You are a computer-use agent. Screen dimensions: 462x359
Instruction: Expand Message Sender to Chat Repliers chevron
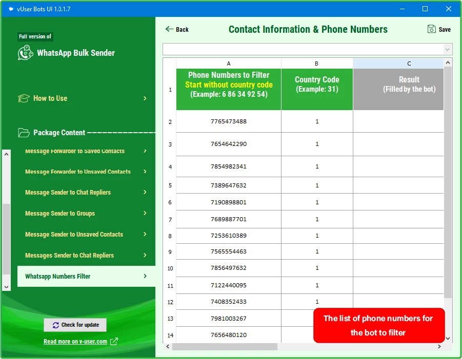(x=145, y=192)
